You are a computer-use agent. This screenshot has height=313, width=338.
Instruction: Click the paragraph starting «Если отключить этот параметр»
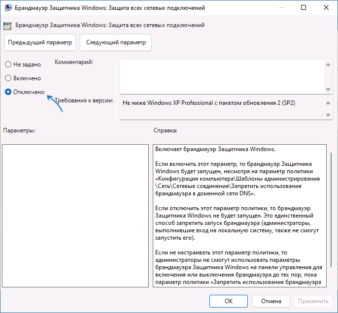tap(237, 223)
